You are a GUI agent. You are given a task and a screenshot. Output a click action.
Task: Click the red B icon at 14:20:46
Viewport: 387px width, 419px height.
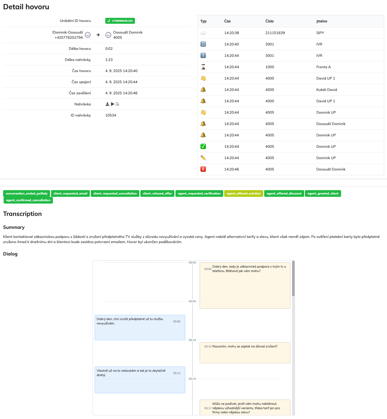pos(203,169)
